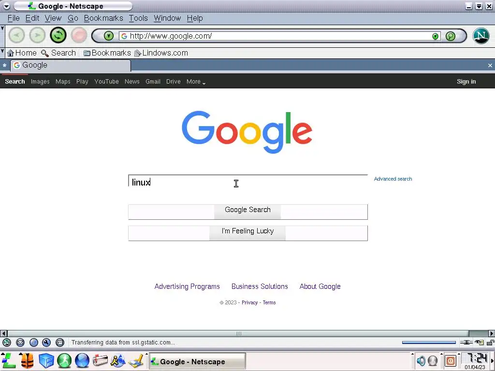Image resolution: width=495 pixels, height=371 pixels.
Task: Open the Go menu
Action: pos(73,18)
